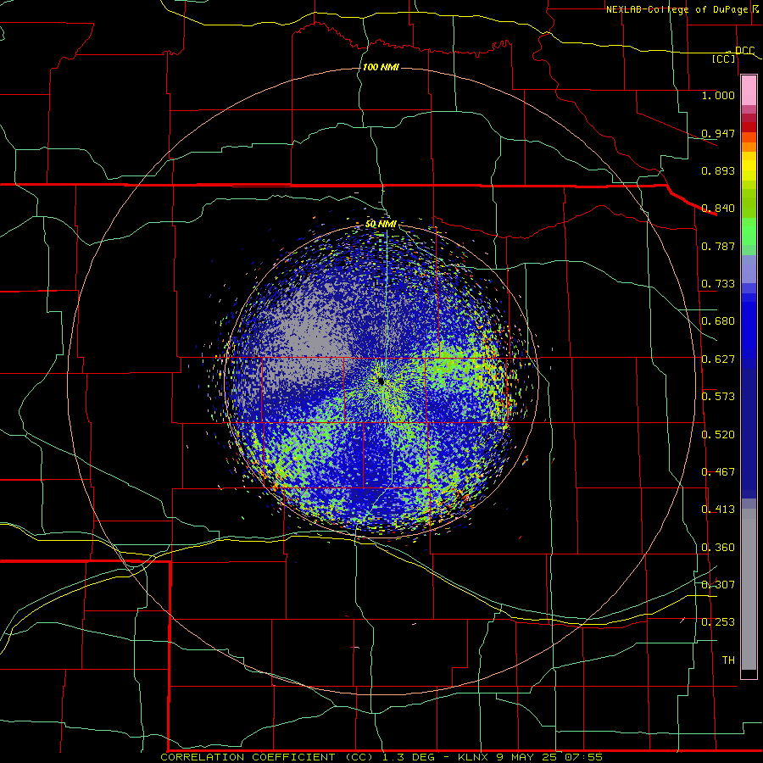The width and height of the screenshot is (763, 763).
Task: Pick the dark navy color scale segment
Action: point(749,433)
